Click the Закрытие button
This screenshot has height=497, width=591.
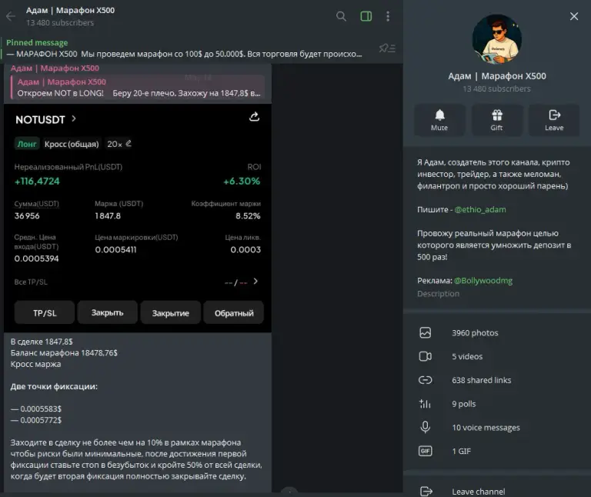(170, 313)
